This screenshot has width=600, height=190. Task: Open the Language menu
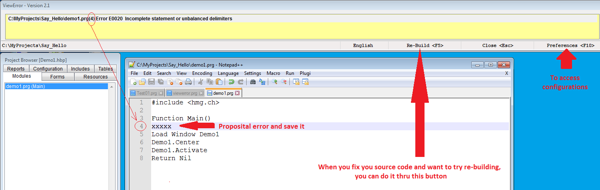[228, 73]
